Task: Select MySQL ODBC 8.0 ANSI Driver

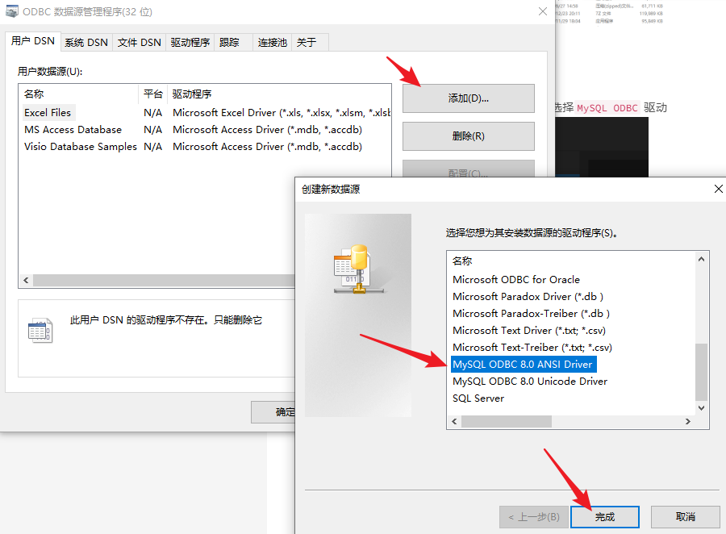Action: 523,365
